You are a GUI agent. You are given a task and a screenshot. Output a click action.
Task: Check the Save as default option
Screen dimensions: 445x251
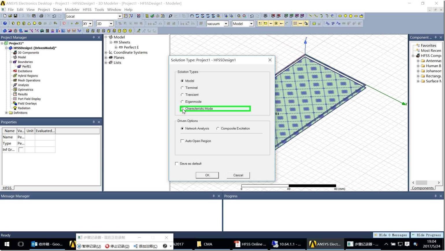[177, 163]
